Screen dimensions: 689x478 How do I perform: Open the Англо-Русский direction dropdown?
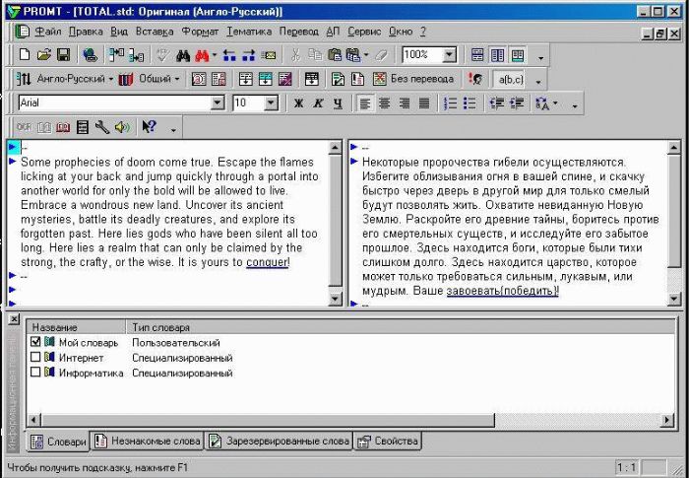111,79
